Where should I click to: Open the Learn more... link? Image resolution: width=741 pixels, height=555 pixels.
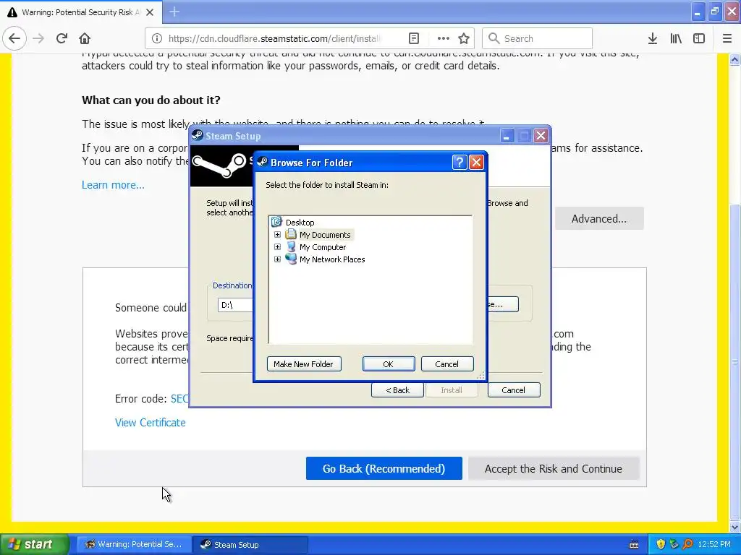click(x=113, y=185)
